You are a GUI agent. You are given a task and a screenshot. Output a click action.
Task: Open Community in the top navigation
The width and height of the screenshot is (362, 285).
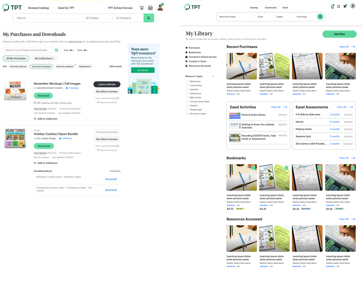pos(271,7)
